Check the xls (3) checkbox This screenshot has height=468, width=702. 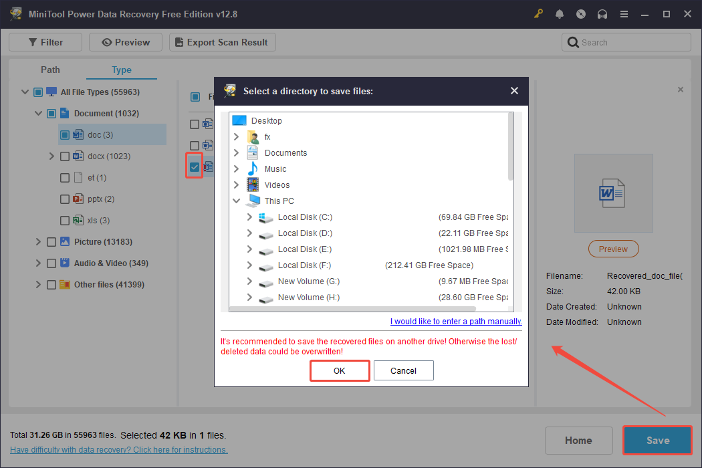pyautogui.click(x=65, y=221)
